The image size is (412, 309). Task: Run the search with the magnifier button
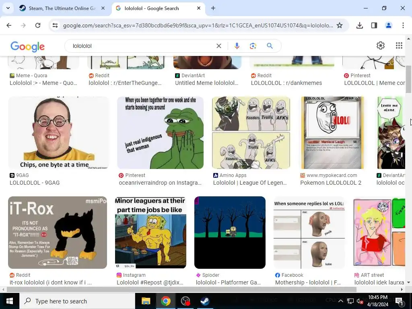tap(270, 46)
